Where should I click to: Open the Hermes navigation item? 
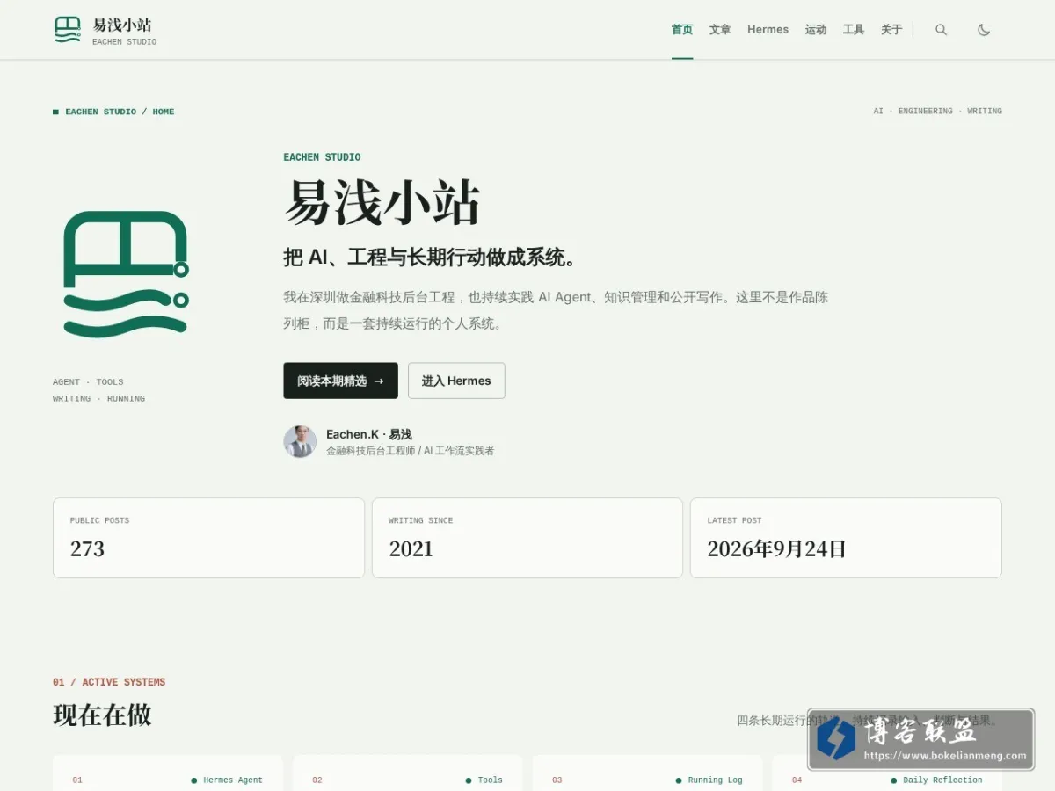pos(768,30)
